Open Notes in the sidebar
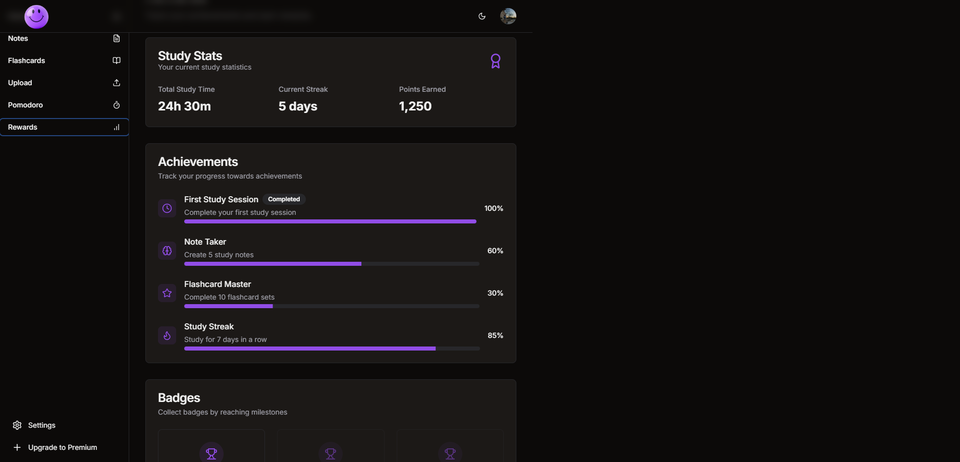 click(18, 38)
